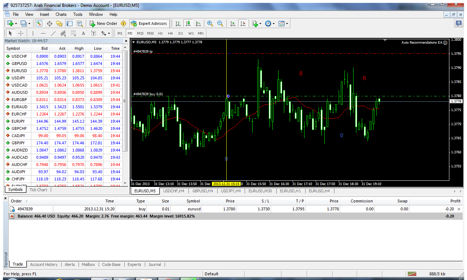Viewport: 467px width, 280px height.
Task: Open the USDCHF,H4 chart tab
Action: (174, 191)
